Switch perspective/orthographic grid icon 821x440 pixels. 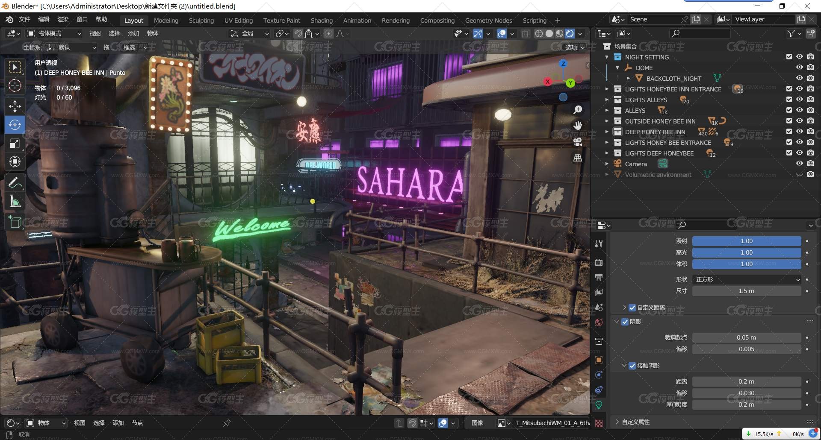pos(578,158)
